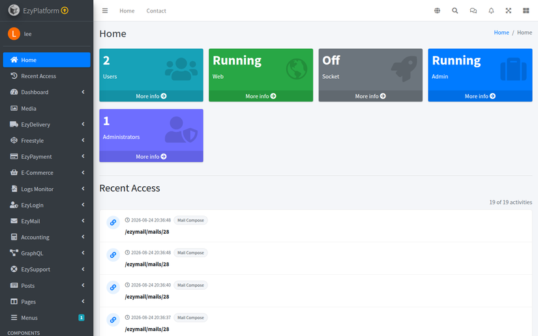Viewport: 538px width, 336px height.
Task: Open Menus in the sidebar
Action: [47, 318]
